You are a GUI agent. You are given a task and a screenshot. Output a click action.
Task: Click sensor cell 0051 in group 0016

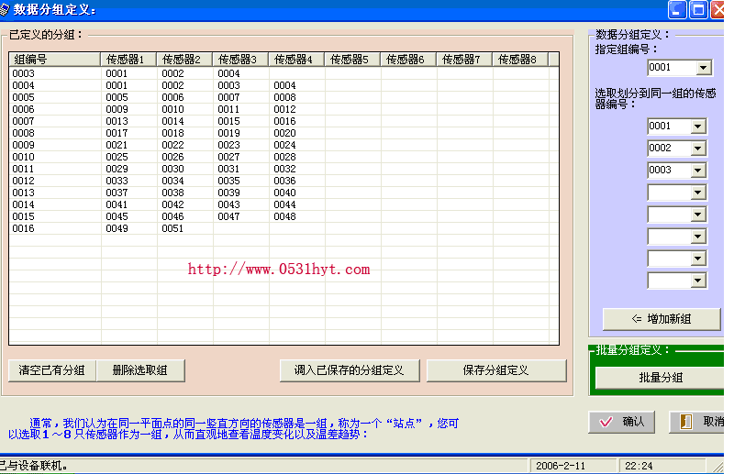(x=172, y=229)
